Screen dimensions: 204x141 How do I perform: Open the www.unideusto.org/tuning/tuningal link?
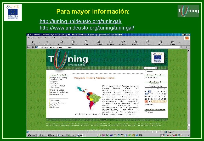(87, 28)
